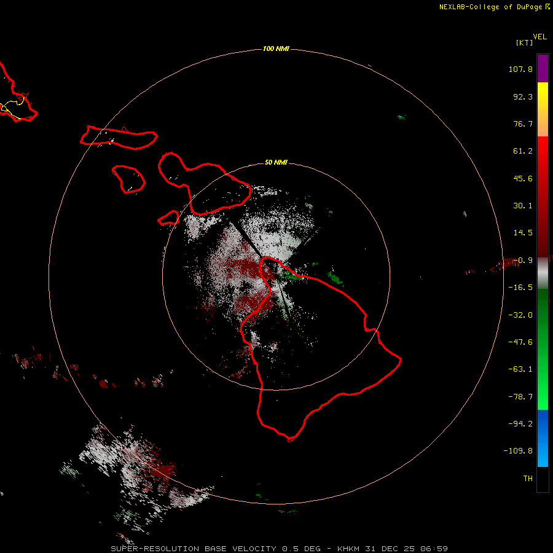
Task: Click the 50 NMI range ring label
Action: 276,162
